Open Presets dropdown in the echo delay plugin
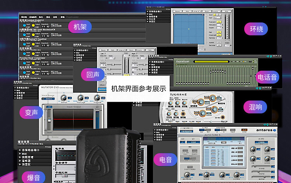Screen dimensions: 291x183 [x=140, y=50]
